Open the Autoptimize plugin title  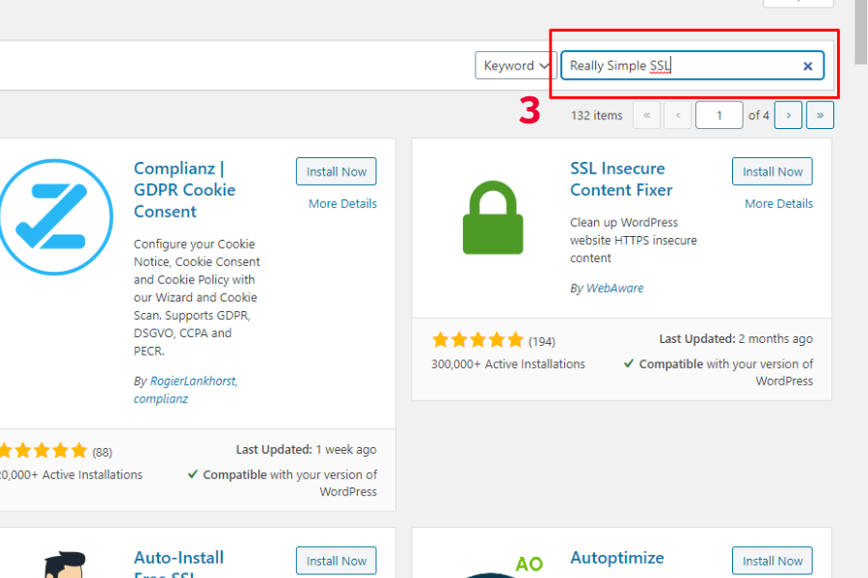click(x=616, y=558)
